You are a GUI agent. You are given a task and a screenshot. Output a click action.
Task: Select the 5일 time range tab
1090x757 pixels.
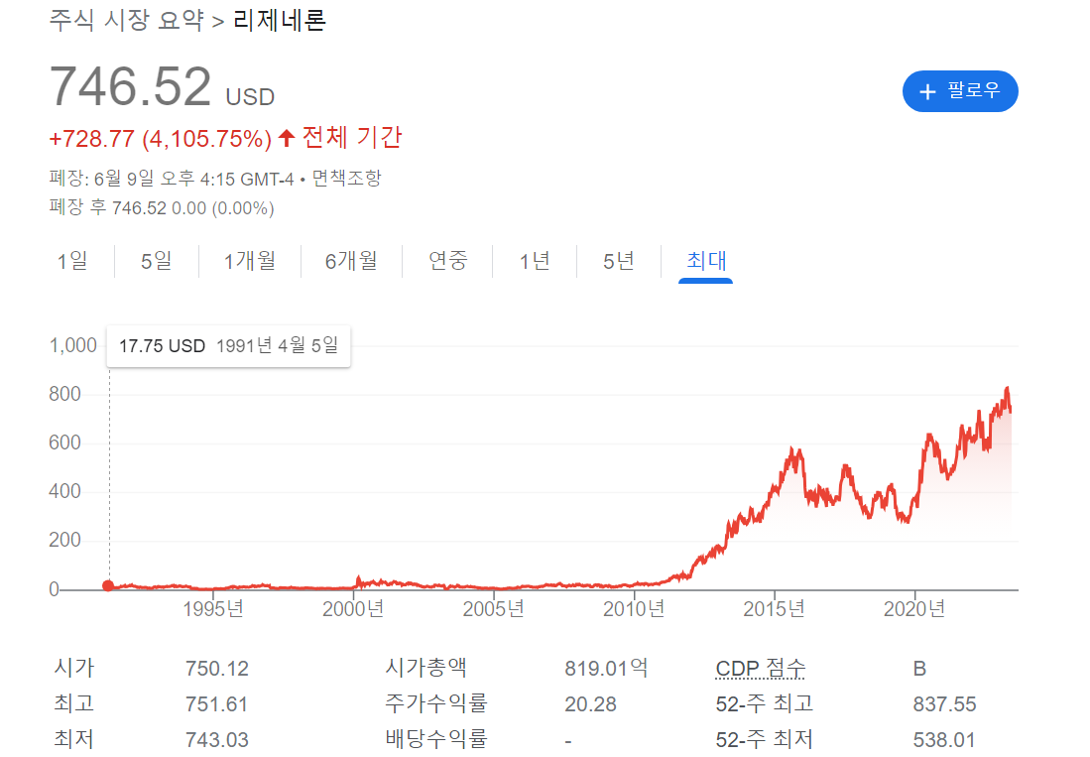point(157,261)
